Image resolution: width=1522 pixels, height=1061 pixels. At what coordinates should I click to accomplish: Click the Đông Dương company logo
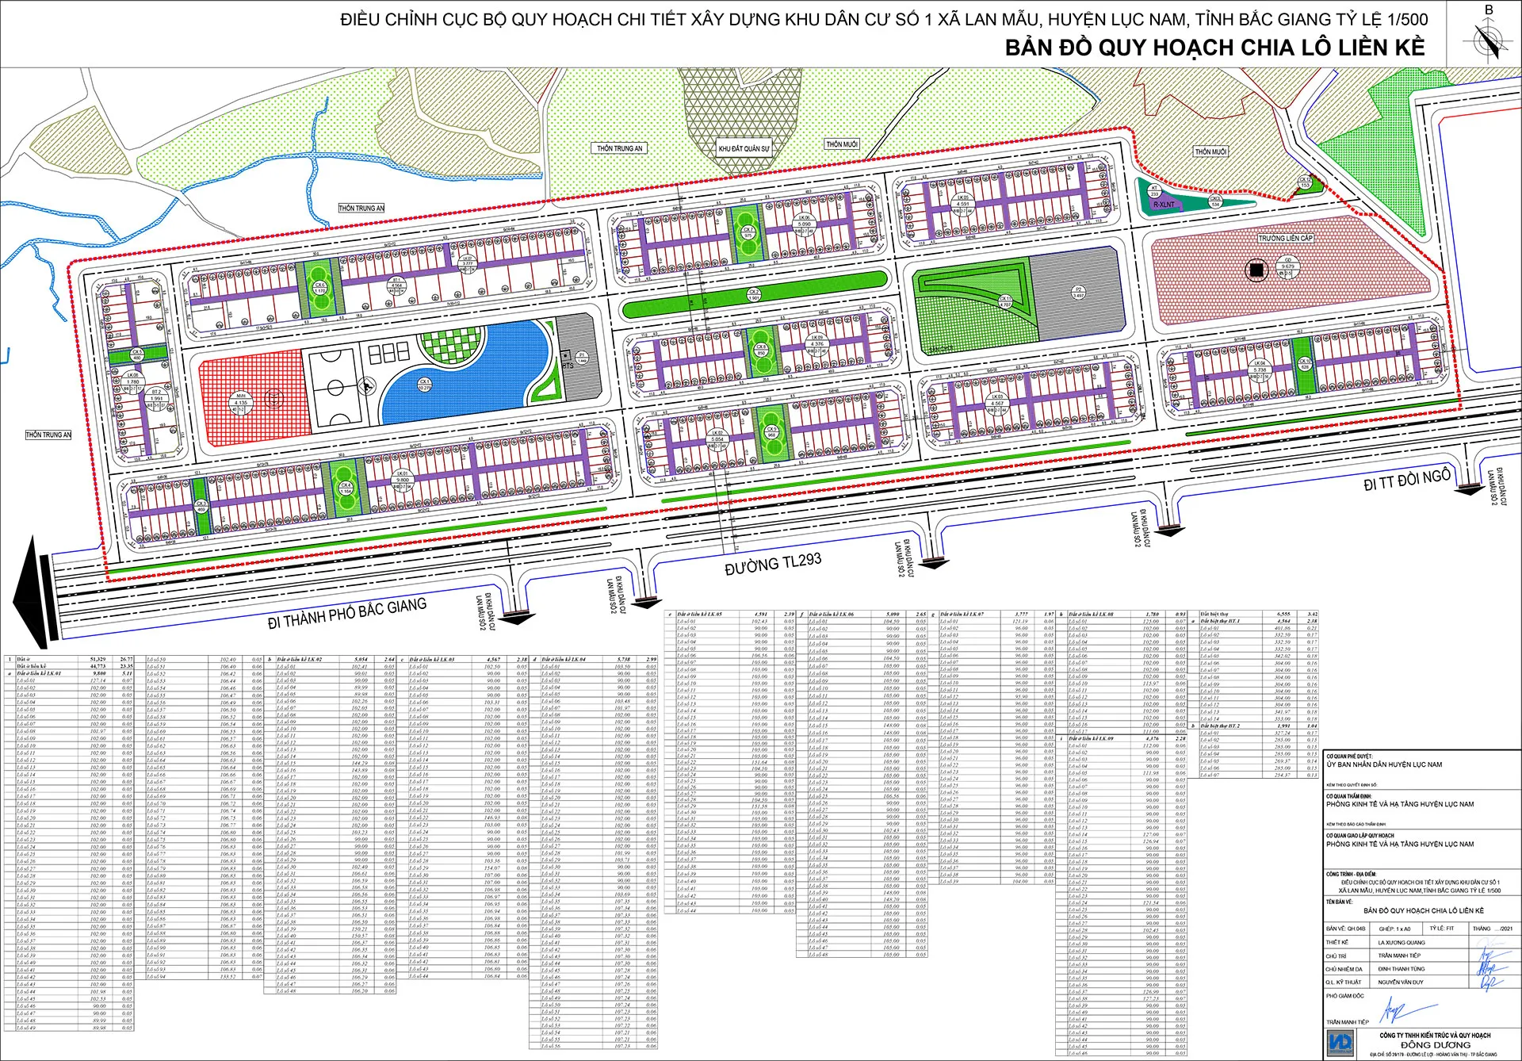1340,1042
